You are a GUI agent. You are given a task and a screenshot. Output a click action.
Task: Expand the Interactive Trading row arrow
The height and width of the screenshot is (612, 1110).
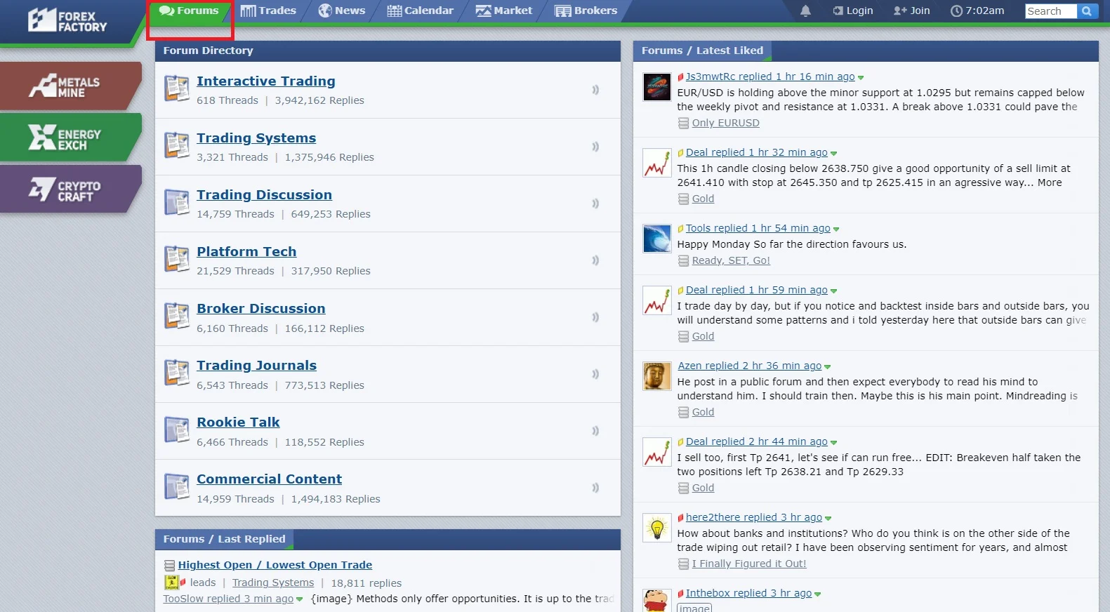coord(595,90)
